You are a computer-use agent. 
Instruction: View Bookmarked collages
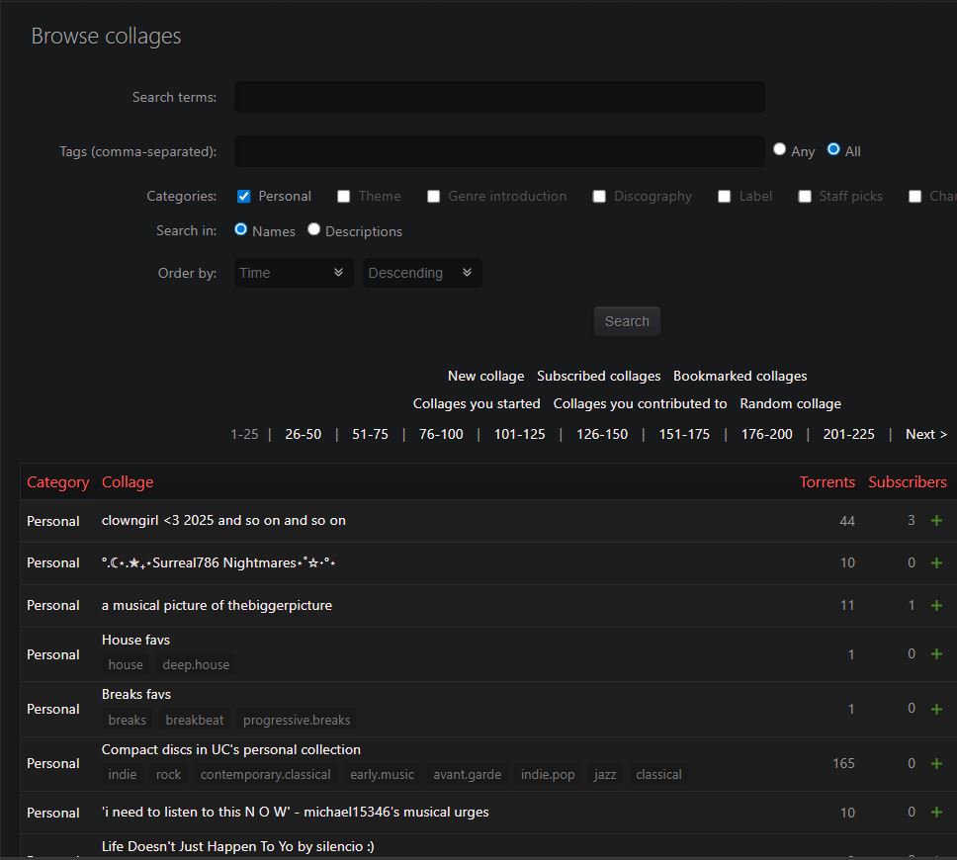739,376
